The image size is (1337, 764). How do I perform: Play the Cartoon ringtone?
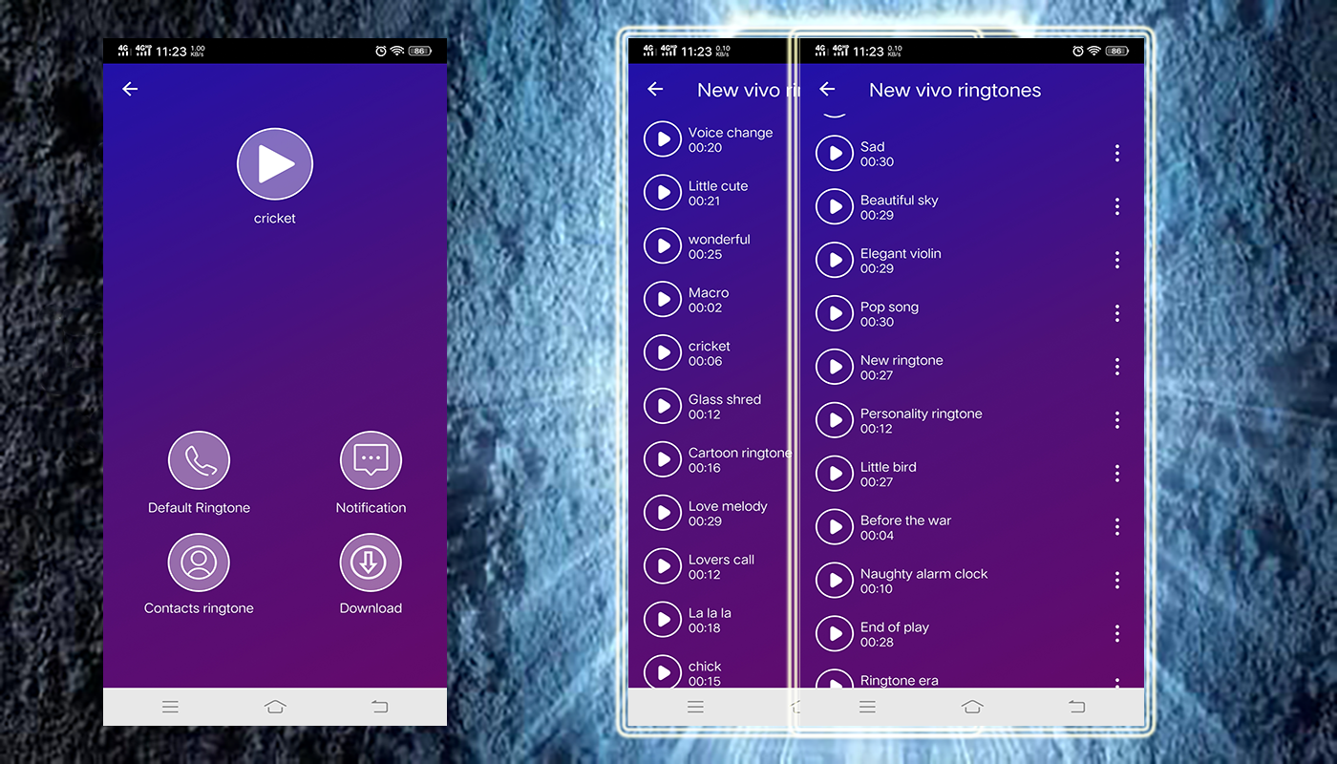(663, 459)
